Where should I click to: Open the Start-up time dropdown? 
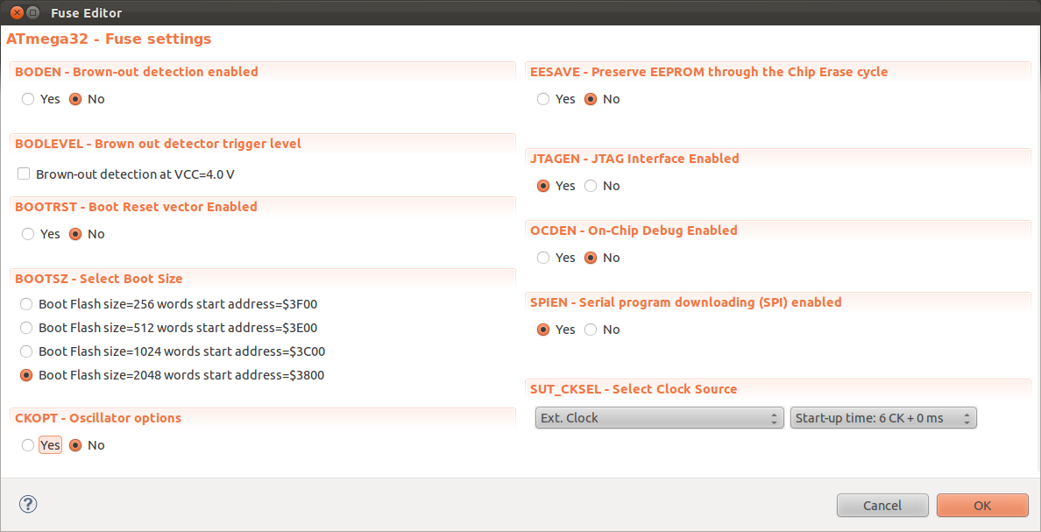point(883,418)
